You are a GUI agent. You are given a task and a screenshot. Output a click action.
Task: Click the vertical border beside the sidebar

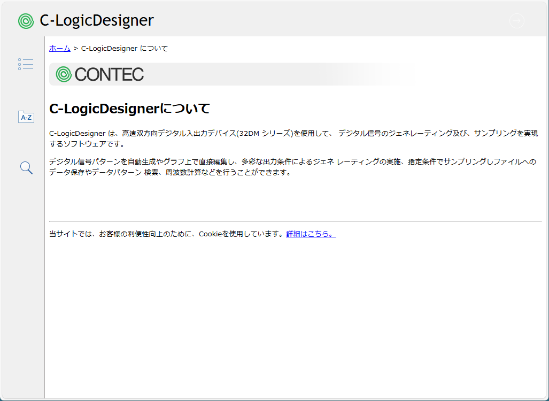[44, 217]
